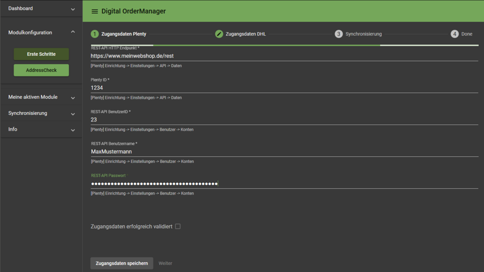
Task: Go to Zugangsdaten Plenty step label
Action: (x=123, y=34)
